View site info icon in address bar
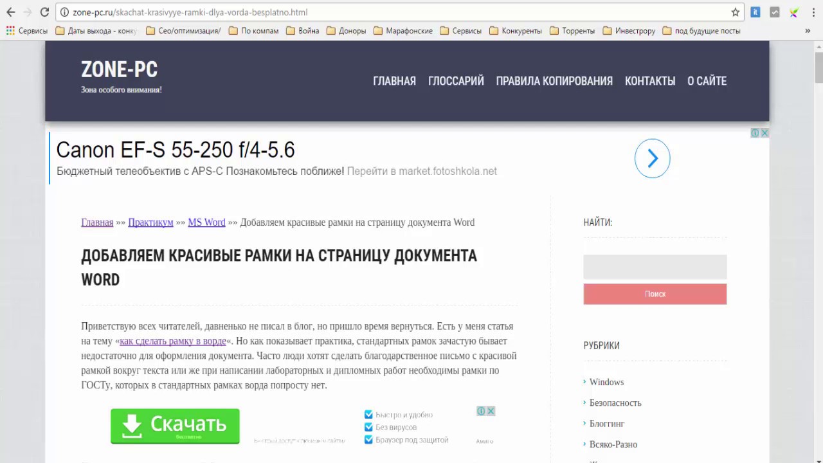 point(64,12)
